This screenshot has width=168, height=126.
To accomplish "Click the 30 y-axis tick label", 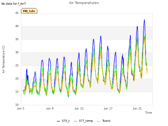I will coord(17,52).
